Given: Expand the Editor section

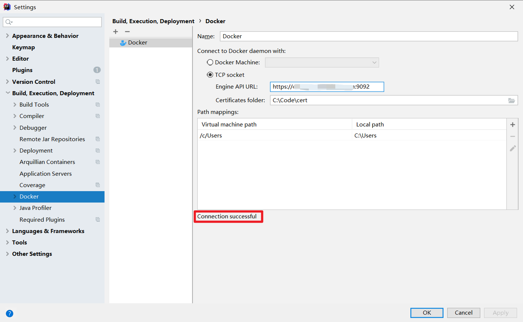Looking at the screenshot, I should coord(8,59).
